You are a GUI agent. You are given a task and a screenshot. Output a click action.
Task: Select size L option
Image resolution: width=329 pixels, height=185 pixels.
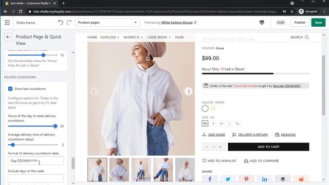[x=230, y=123]
